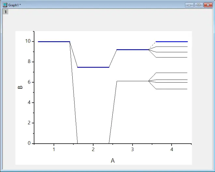Minimize the Graph1 window
215x172 pixels.
[189, 5]
